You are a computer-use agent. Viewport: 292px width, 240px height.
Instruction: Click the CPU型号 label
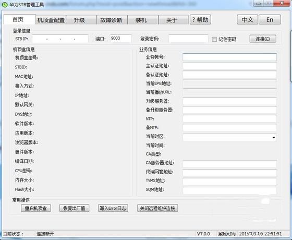23,171
